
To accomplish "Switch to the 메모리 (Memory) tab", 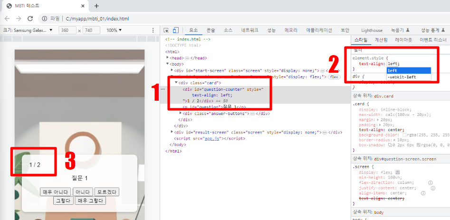I will tap(291, 30).
